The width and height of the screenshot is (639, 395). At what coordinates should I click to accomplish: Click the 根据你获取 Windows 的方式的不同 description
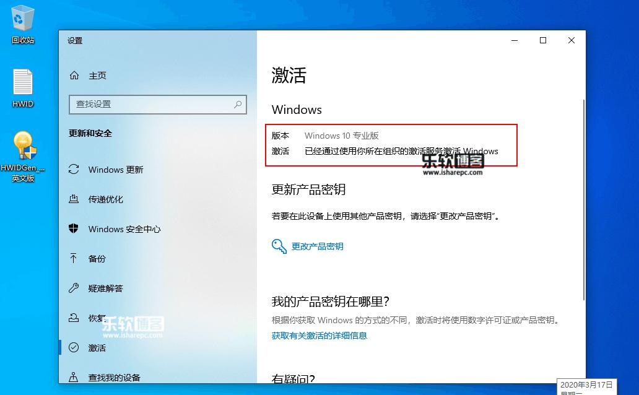pos(416,321)
